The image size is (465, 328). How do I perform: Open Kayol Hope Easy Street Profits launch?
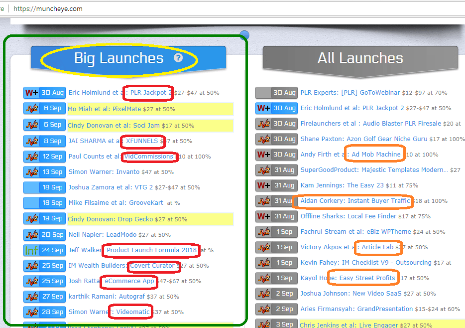tap(348, 278)
